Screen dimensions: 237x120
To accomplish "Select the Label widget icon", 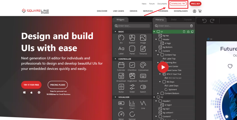I will 121,49.
